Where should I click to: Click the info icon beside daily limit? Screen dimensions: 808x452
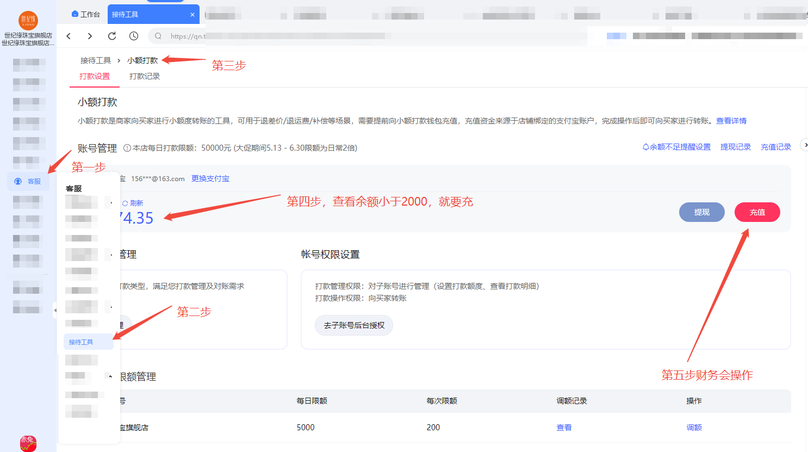tap(127, 148)
